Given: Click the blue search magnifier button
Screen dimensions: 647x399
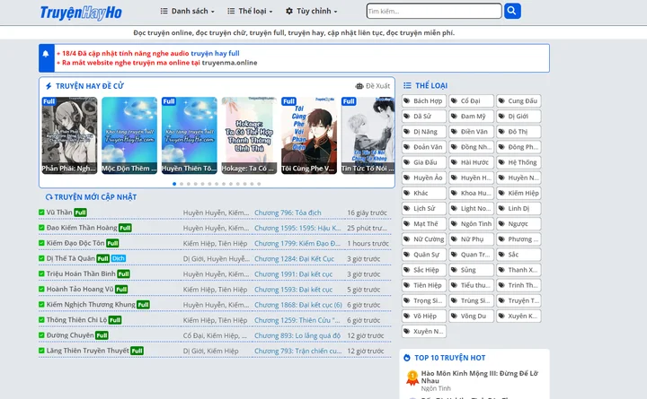Looking at the screenshot, I should point(511,11).
